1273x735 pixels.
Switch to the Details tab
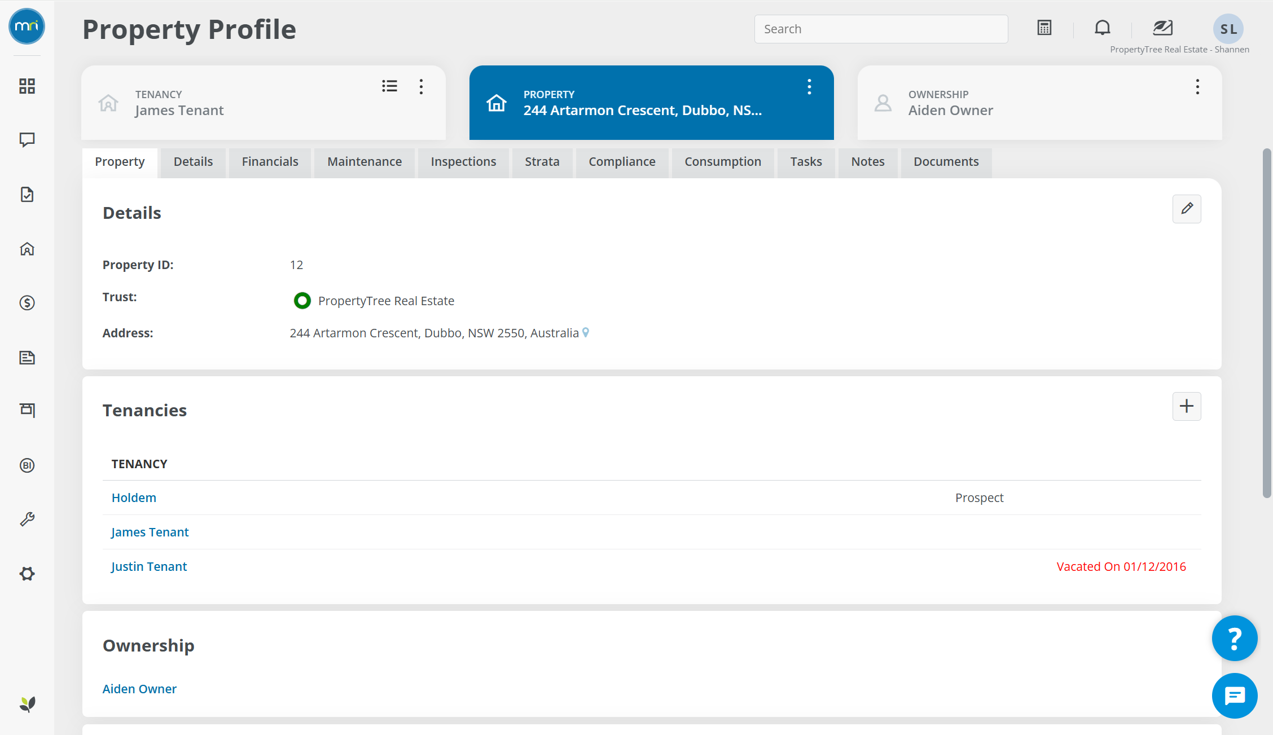pos(193,162)
